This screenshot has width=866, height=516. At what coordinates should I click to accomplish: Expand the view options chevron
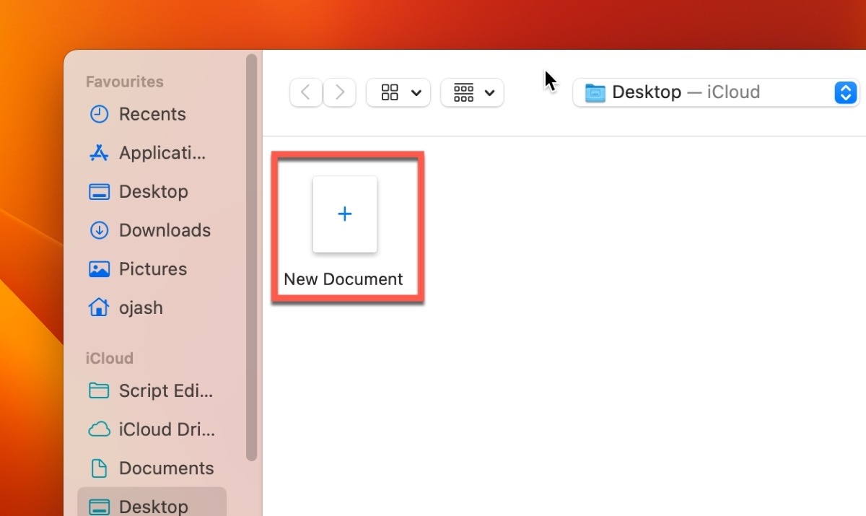coord(416,92)
